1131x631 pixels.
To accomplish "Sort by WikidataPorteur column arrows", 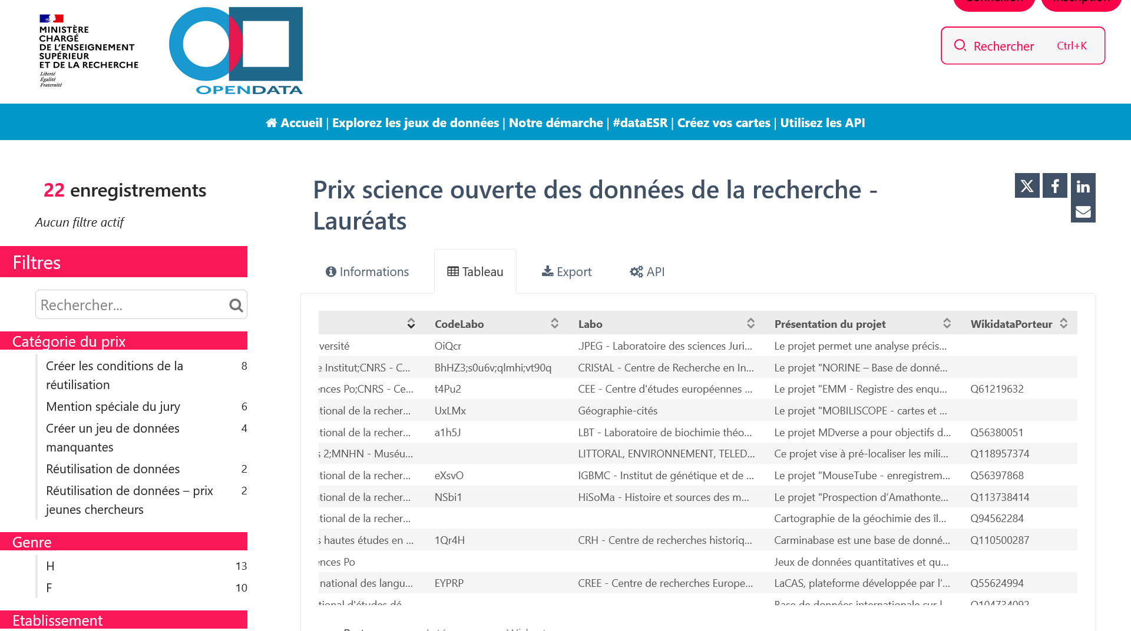I will [x=1063, y=323].
